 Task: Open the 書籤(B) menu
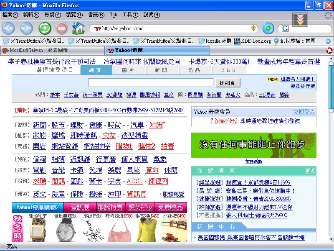click(96, 15)
